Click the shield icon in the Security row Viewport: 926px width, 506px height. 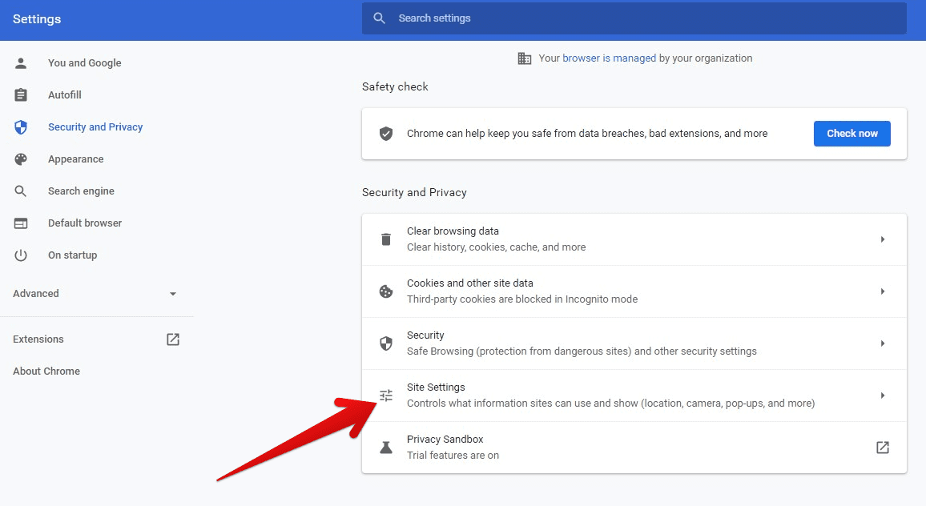(x=385, y=343)
